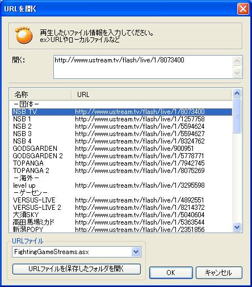Click the キャンセル button
Viewport: 252px width, 287px height.
pos(219,272)
